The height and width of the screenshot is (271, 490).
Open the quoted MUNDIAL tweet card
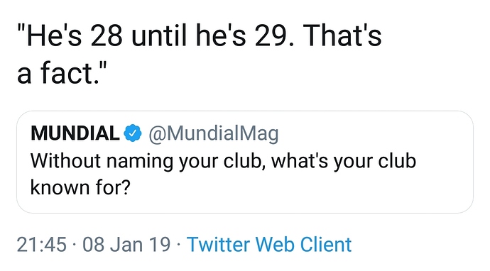point(245,162)
